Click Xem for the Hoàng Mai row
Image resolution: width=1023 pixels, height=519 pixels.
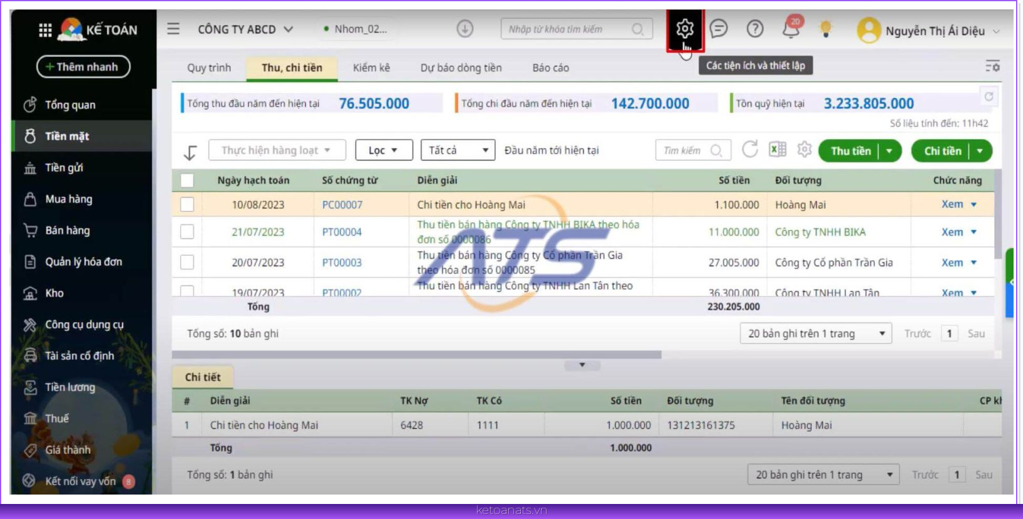(952, 204)
